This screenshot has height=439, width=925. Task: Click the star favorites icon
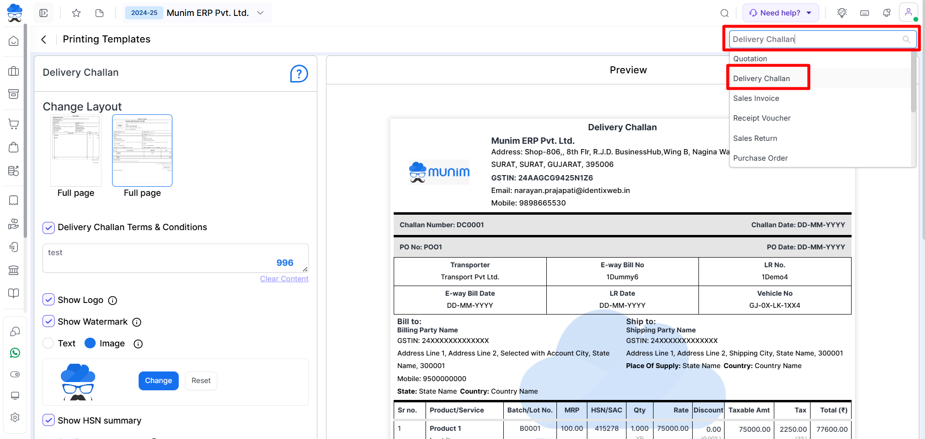[x=76, y=13]
